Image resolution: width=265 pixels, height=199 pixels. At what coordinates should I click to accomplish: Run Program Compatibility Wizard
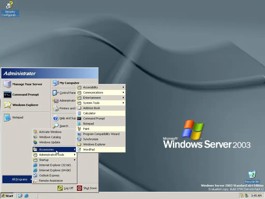pyautogui.click(x=101, y=134)
